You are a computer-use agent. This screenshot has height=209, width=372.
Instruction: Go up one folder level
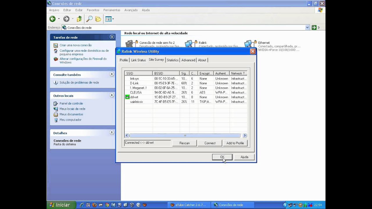(x=79, y=19)
